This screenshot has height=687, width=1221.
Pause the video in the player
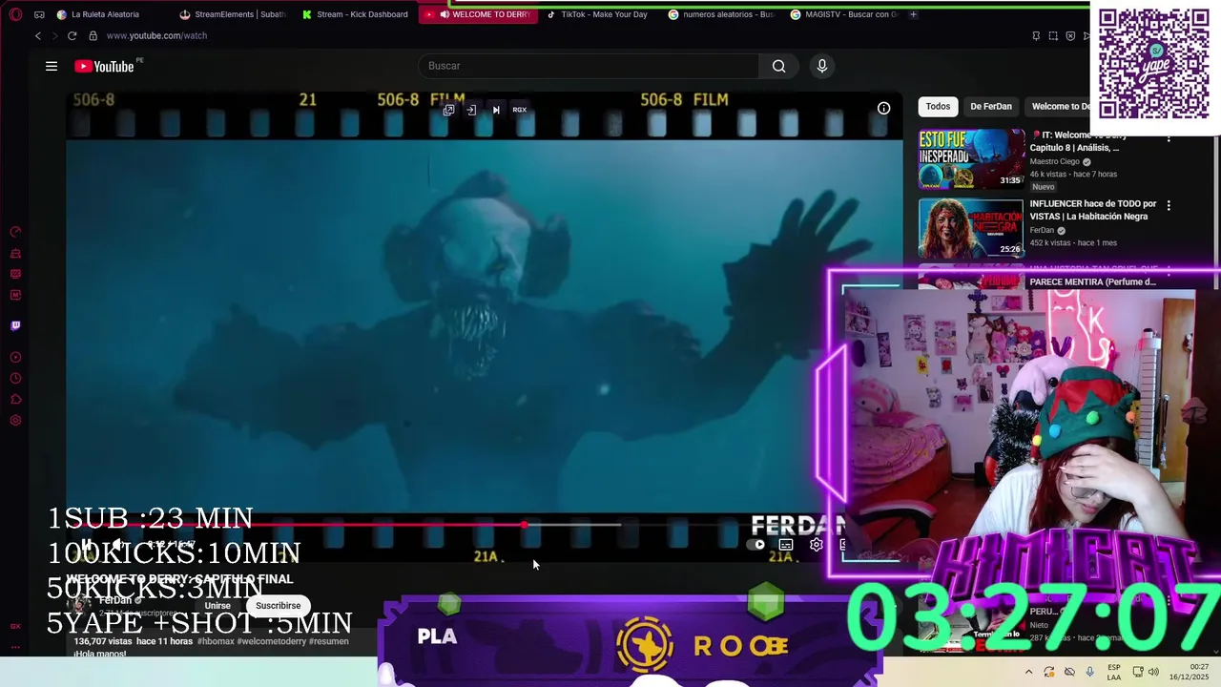click(x=86, y=545)
